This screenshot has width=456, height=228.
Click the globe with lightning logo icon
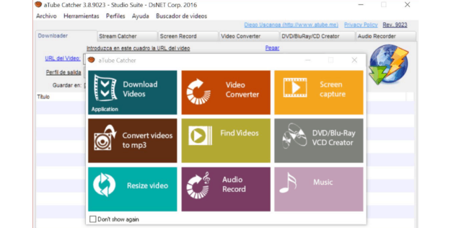coord(388,64)
